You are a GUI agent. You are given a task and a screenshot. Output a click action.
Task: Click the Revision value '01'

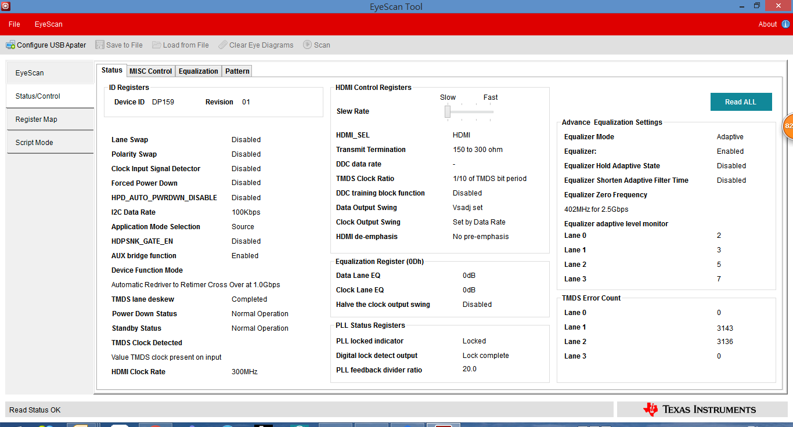[x=246, y=102]
